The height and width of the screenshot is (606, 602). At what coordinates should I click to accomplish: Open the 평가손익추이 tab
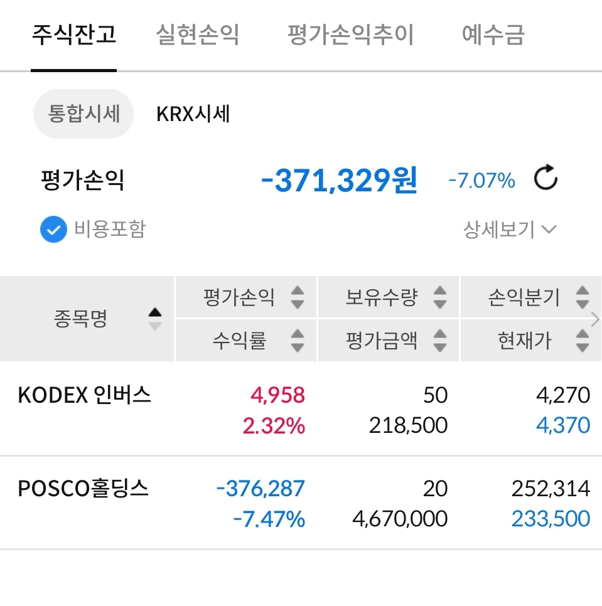click(350, 35)
